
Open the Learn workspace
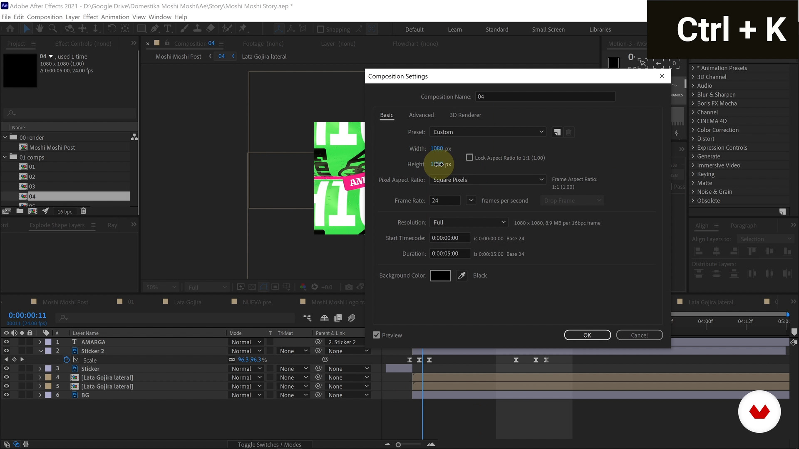pos(455,30)
